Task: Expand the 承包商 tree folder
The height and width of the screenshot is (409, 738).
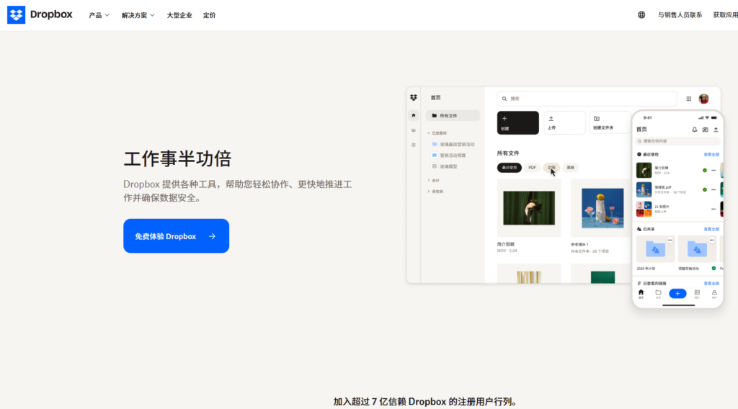Action: (x=429, y=192)
